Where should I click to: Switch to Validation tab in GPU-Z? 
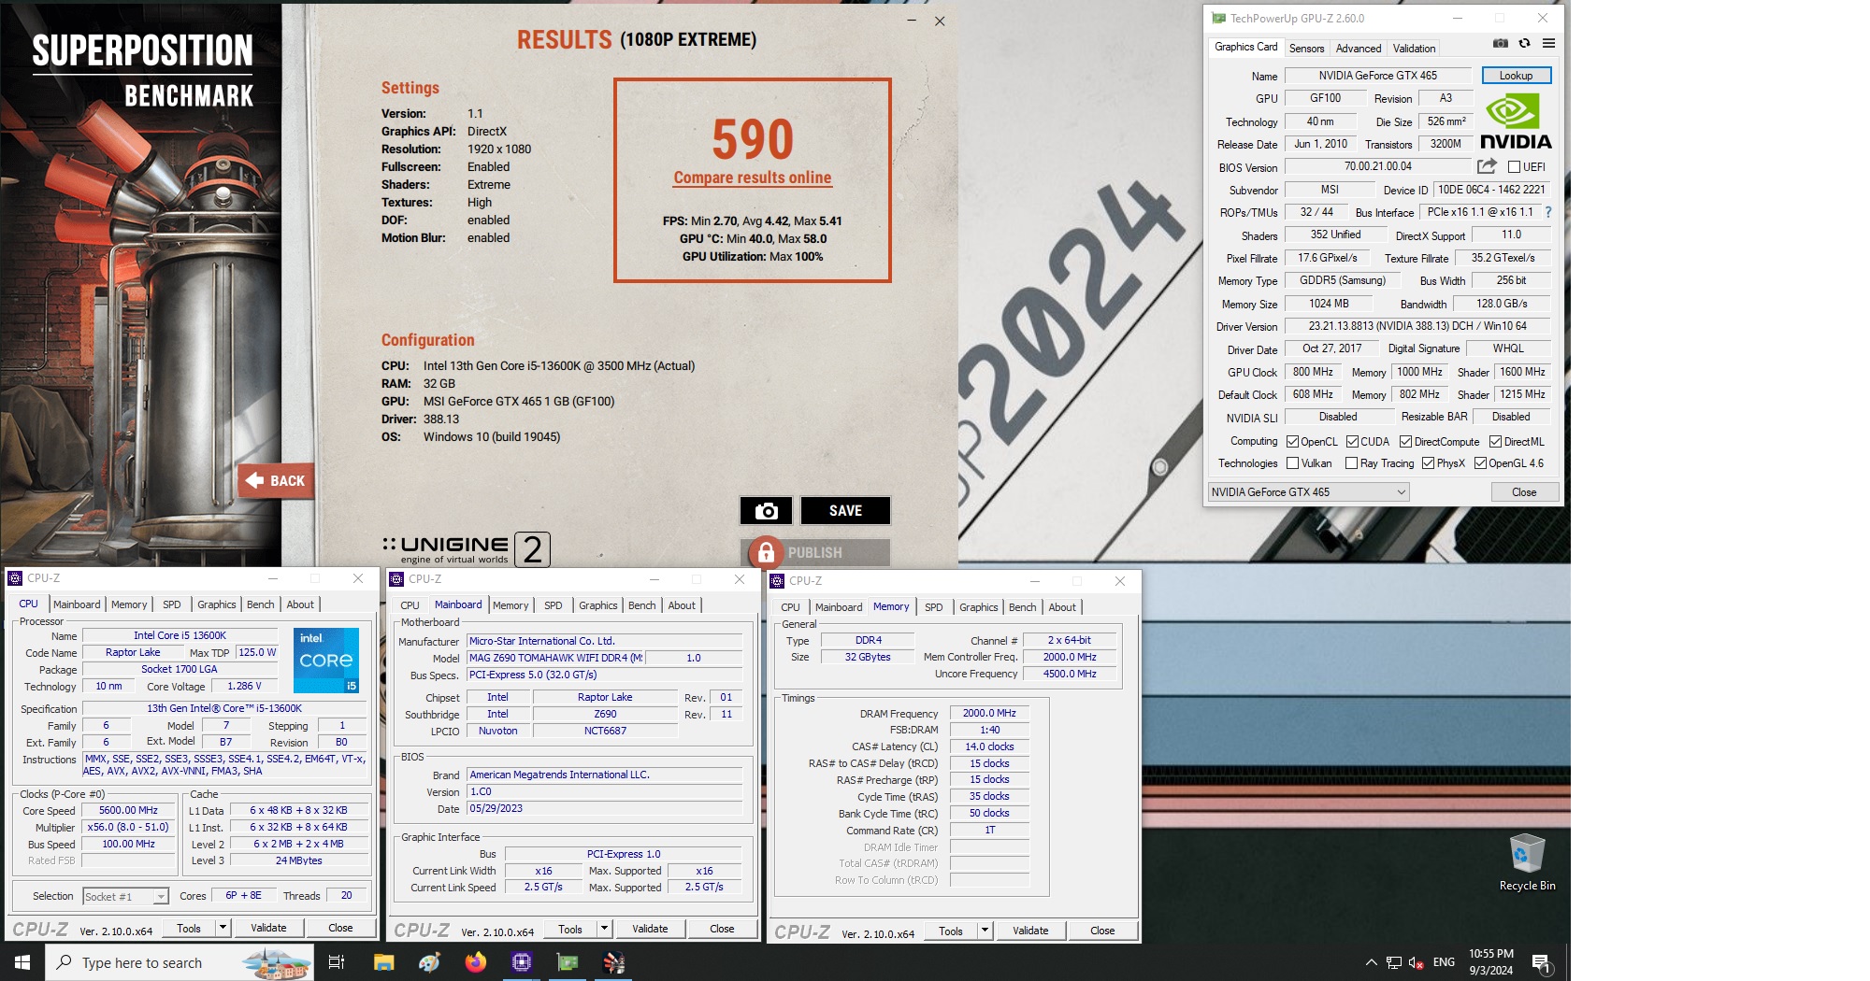pos(1414,49)
